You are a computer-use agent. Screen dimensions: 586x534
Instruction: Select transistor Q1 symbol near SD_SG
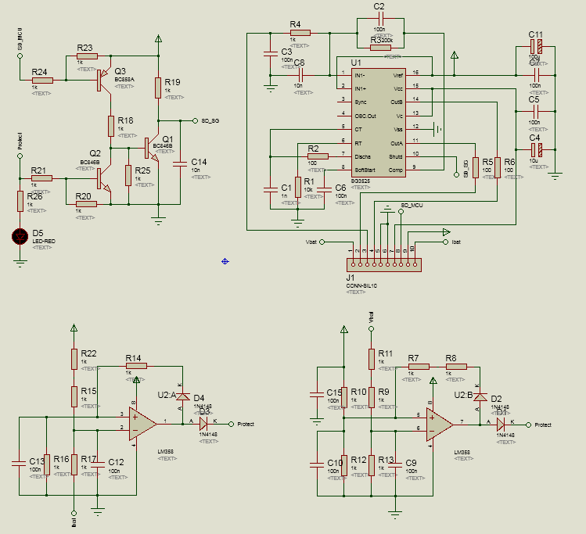coord(152,149)
